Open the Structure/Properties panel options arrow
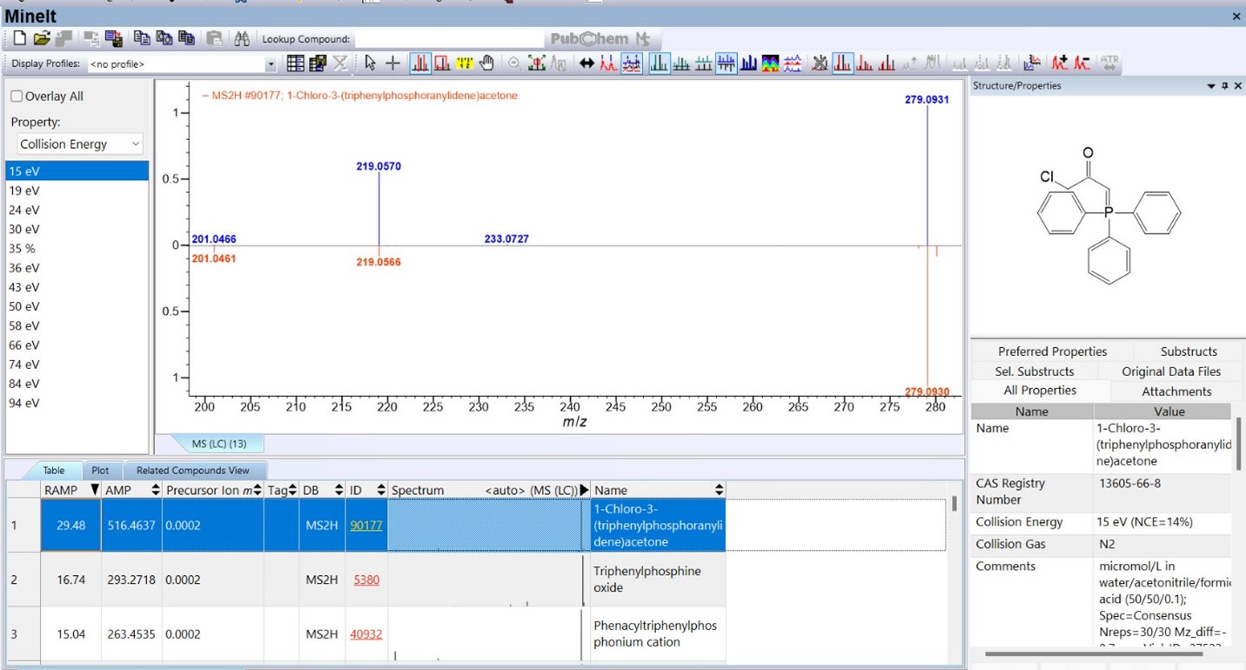 [1211, 86]
